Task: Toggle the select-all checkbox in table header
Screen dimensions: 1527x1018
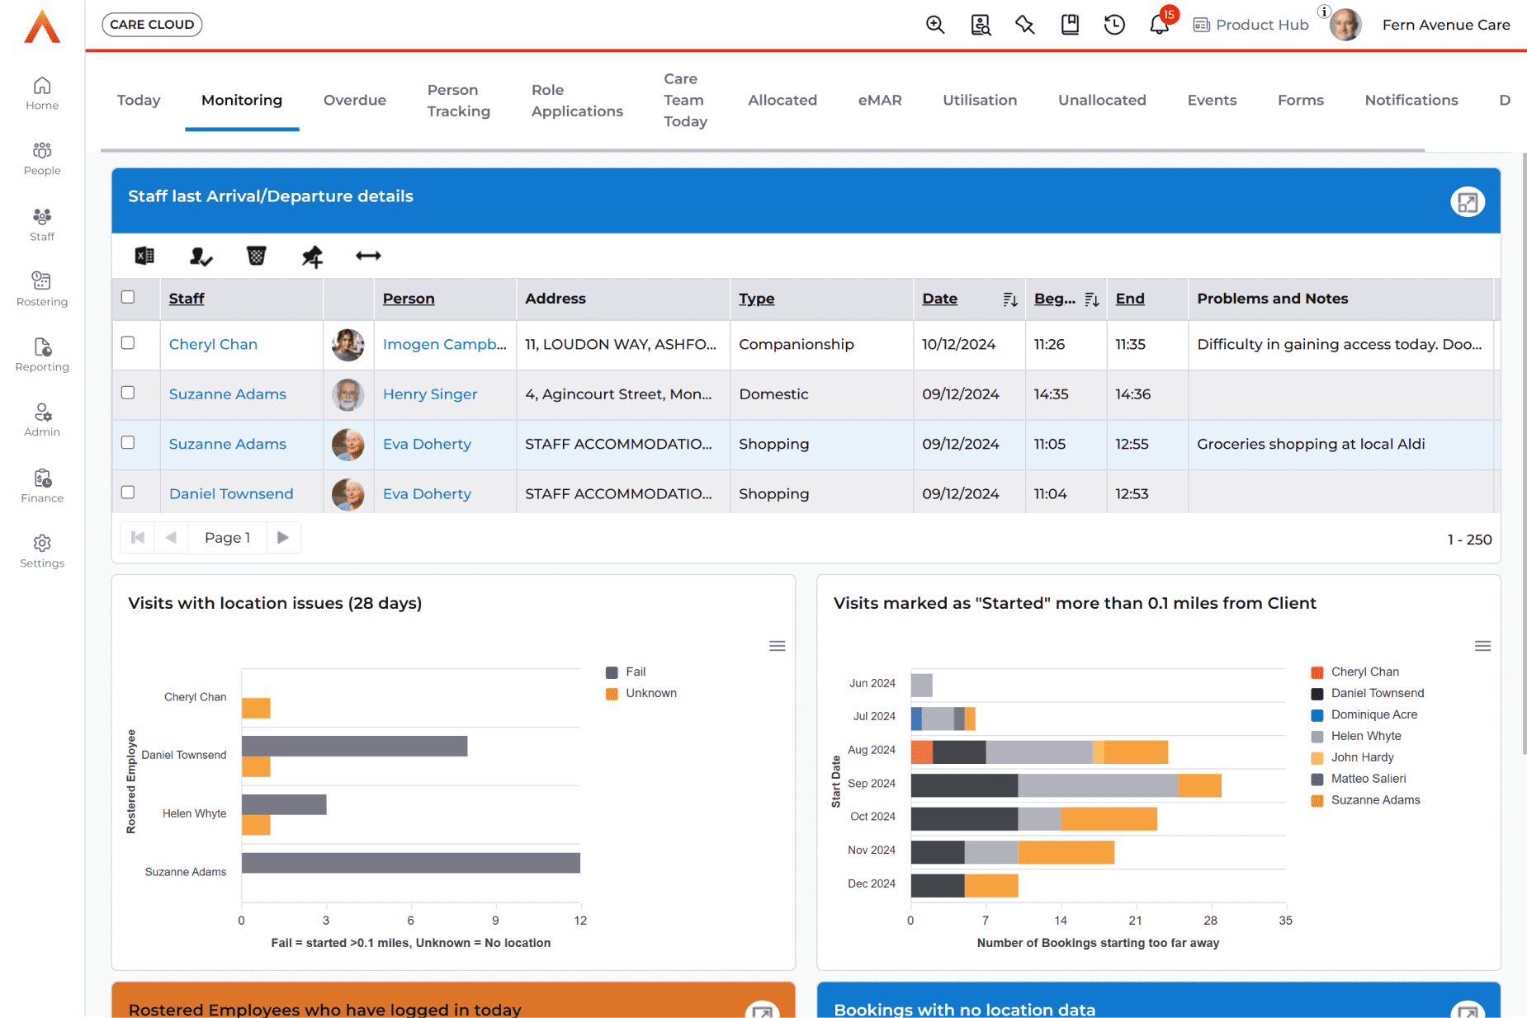Action: point(128,297)
